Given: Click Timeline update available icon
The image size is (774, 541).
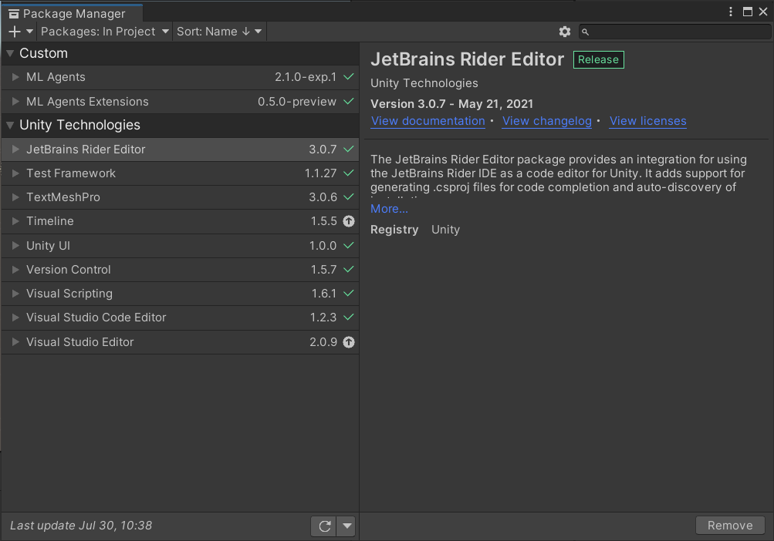Looking at the screenshot, I should [x=349, y=221].
